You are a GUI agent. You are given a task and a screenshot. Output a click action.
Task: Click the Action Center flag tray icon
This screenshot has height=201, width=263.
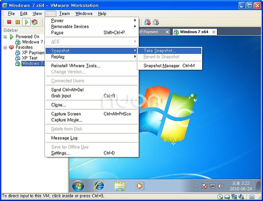coord(205,186)
